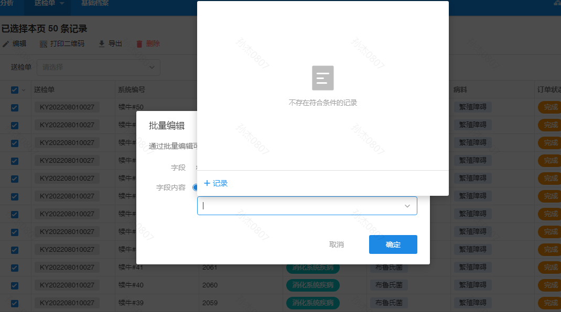Open the selection options arrow beside header checkbox
The image size is (561, 312).
point(24,90)
